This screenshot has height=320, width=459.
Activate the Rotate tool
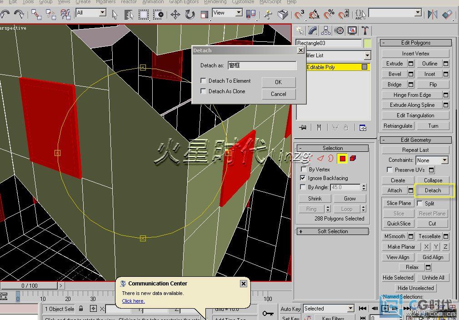[190, 15]
